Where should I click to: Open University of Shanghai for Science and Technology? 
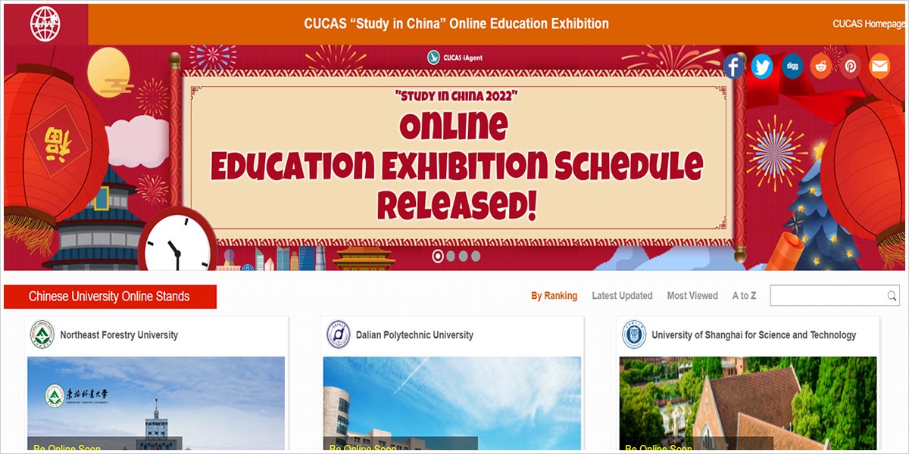point(754,335)
